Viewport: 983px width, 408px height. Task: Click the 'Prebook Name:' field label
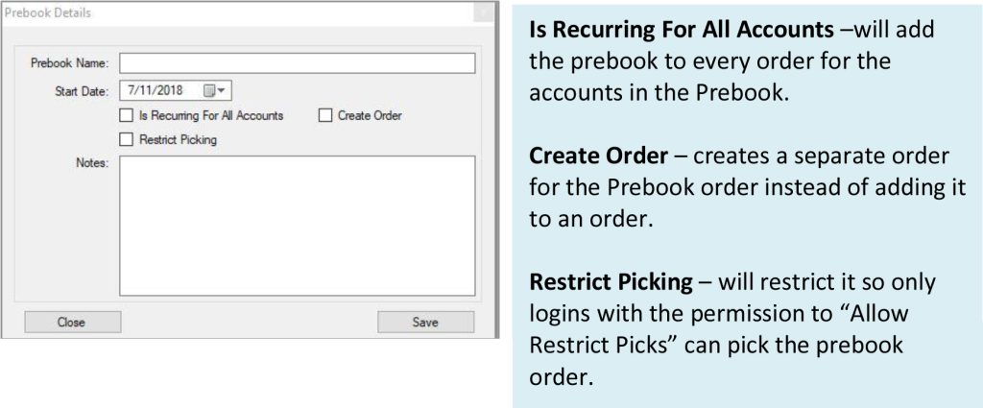click(69, 63)
